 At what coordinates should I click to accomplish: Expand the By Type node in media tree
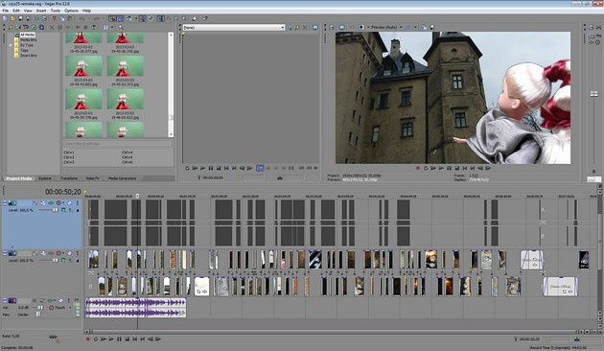tap(11, 45)
